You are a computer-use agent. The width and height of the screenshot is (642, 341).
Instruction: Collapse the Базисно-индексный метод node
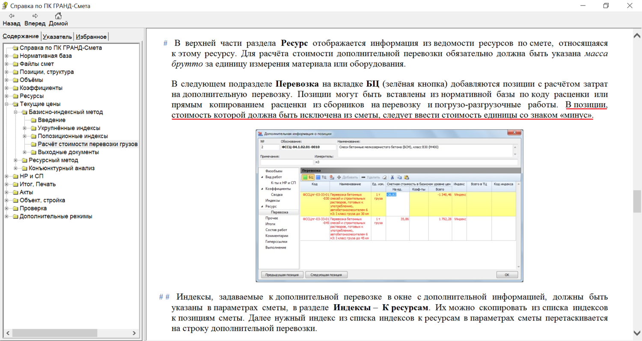15,112
